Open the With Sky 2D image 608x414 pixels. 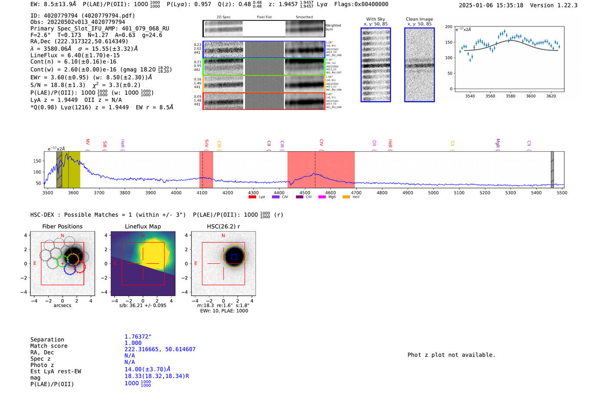[x=376, y=65]
